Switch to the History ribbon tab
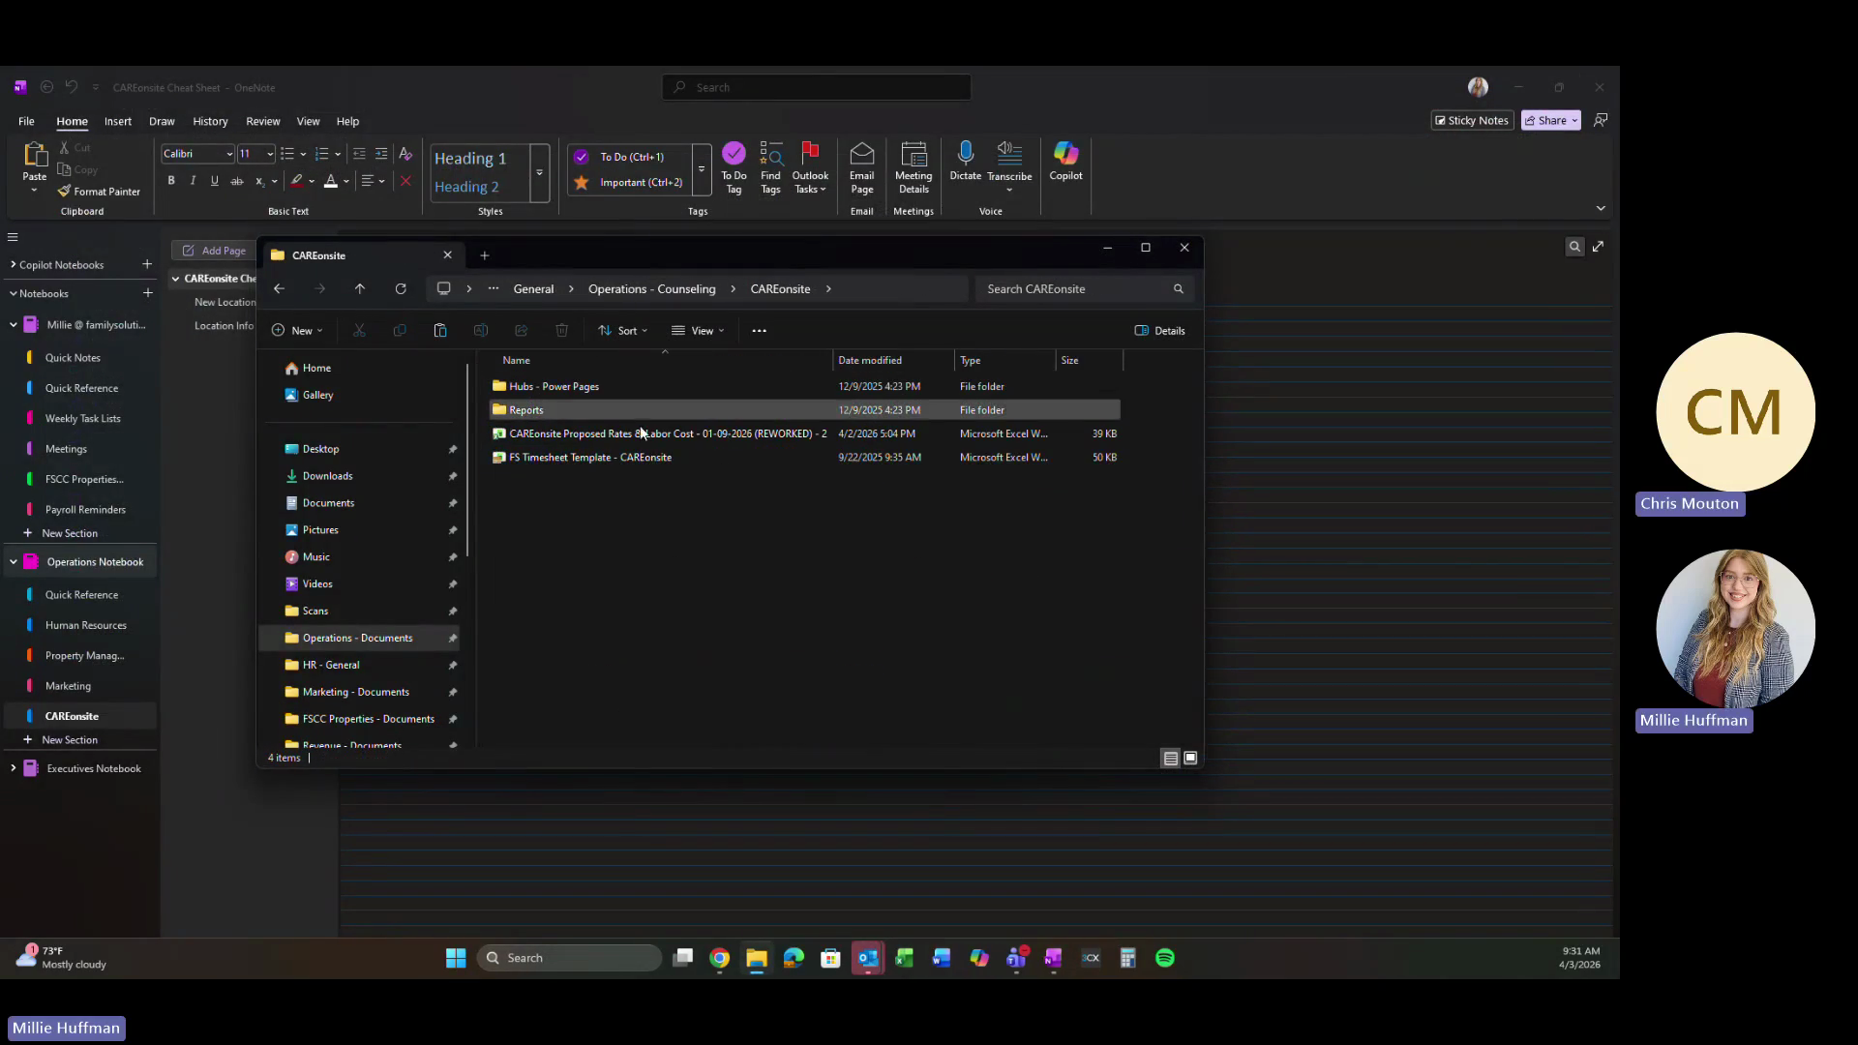This screenshot has width=1858, height=1045. click(210, 121)
